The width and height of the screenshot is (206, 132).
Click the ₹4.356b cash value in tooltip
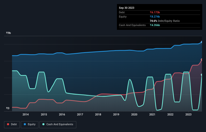point(155,25)
